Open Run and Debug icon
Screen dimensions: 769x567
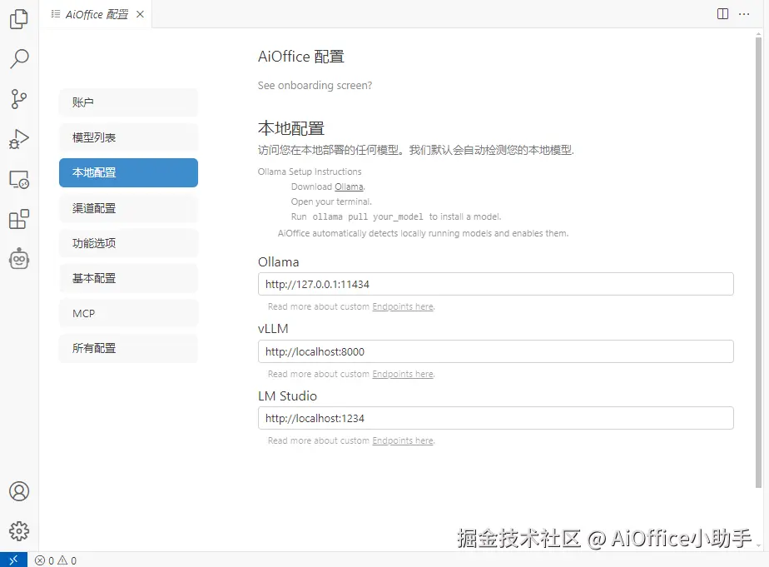(19, 139)
